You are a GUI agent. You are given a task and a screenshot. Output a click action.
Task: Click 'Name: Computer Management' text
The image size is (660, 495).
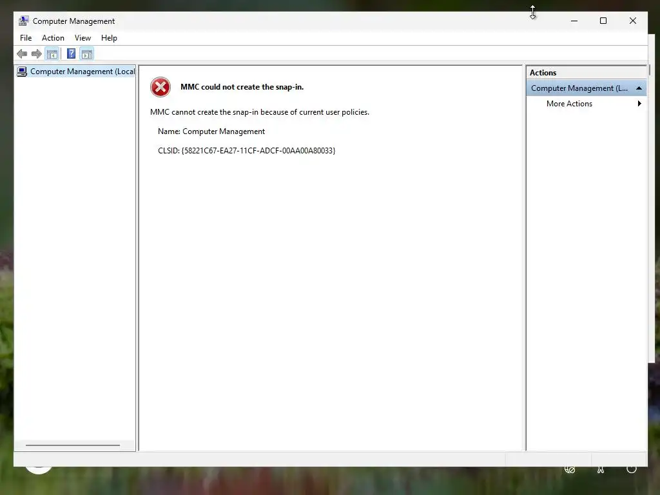tap(211, 131)
